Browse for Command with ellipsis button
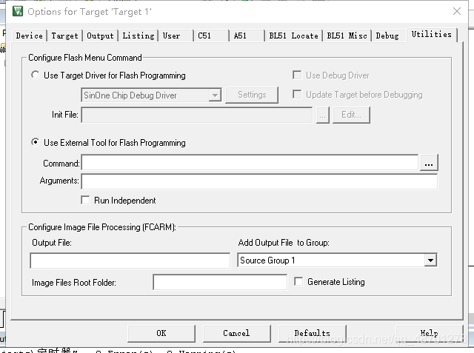474x353 pixels. point(429,163)
